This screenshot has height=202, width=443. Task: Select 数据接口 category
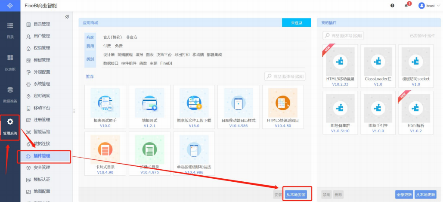[111, 63]
